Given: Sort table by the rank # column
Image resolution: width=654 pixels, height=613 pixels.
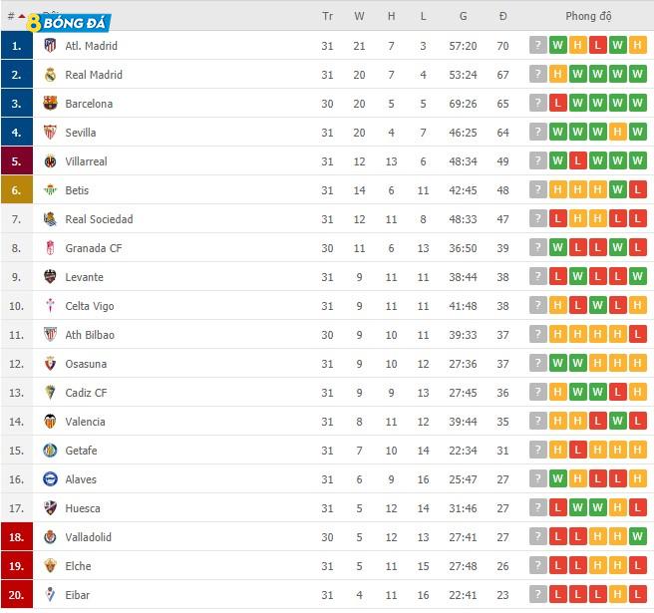Looking at the screenshot, I should pos(11,16).
